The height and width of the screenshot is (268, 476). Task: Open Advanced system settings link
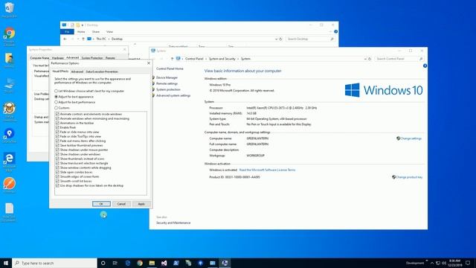[x=173, y=95]
